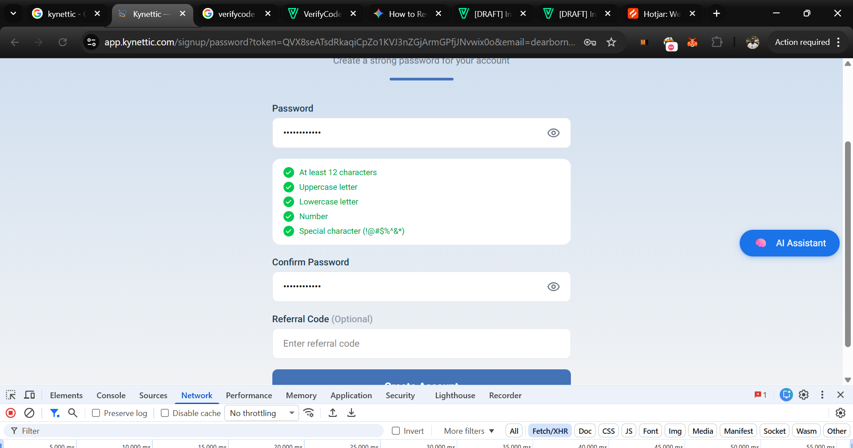Activate inspect element picker icon
853x448 pixels.
(x=11, y=395)
